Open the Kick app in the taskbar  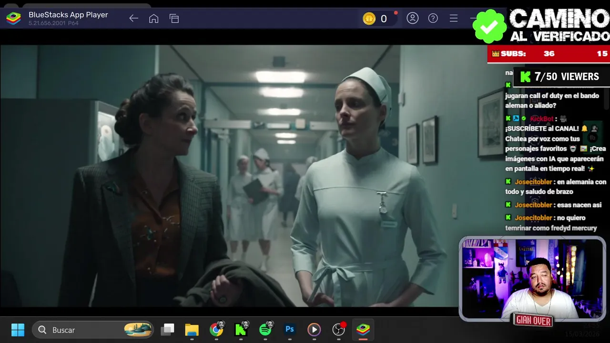click(241, 329)
